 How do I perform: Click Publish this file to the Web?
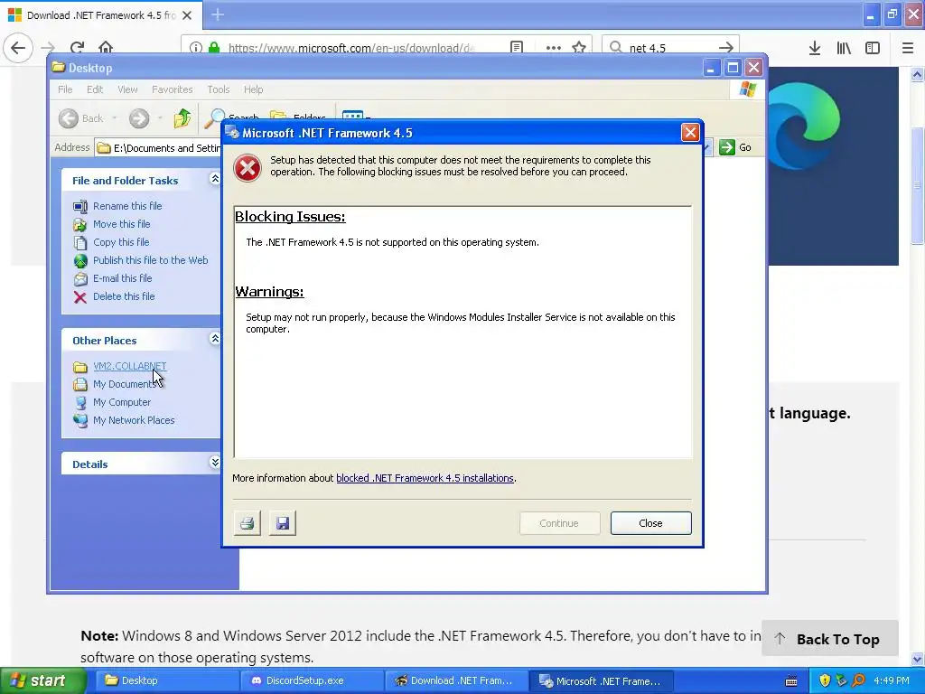point(151,260)
